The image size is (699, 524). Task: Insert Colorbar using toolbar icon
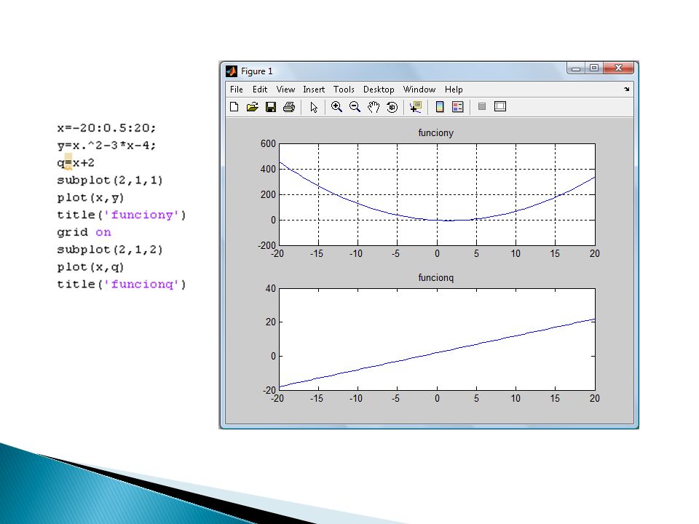pyautogui.click(x=440, y=107)
